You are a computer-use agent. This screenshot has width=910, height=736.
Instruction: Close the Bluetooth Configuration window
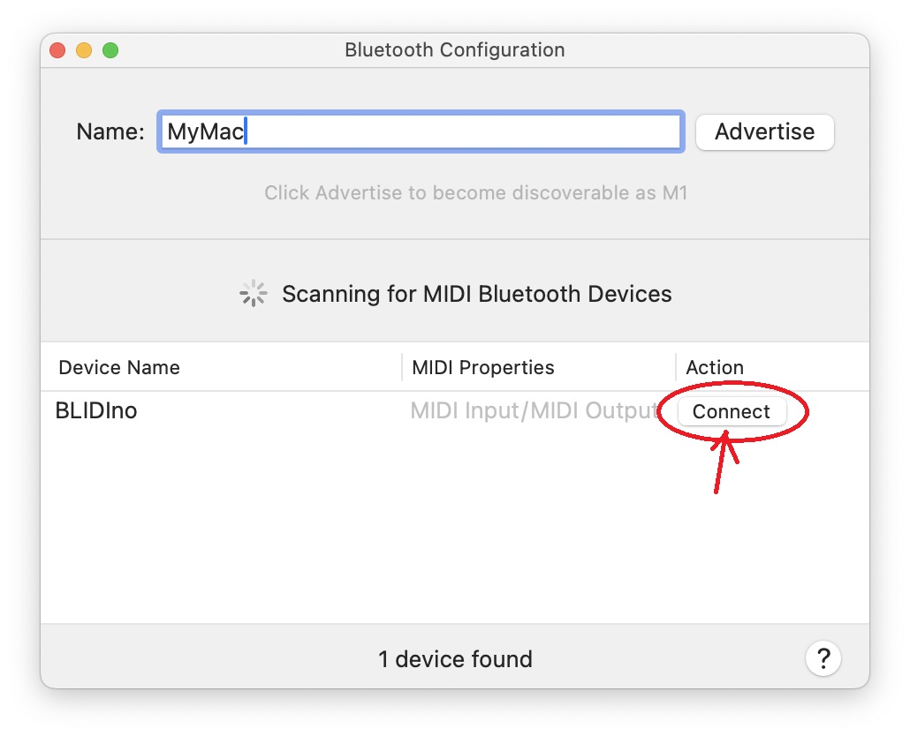(57, 50)
